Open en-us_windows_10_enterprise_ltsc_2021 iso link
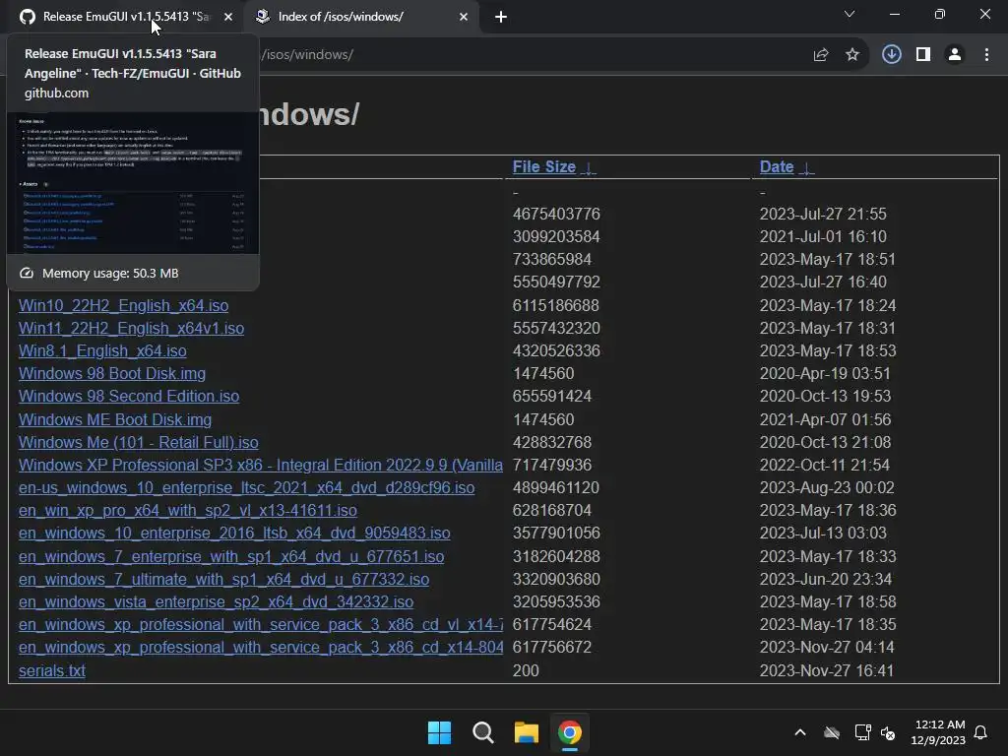 coord(246,488)
